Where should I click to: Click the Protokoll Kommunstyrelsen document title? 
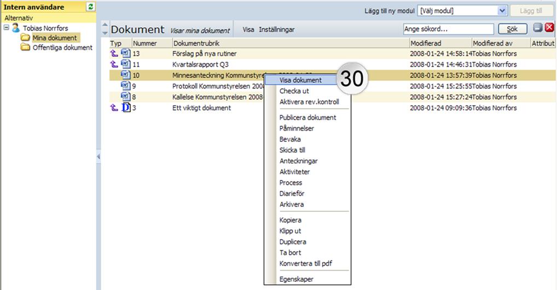pyautogui.click(x=218, y=86)
